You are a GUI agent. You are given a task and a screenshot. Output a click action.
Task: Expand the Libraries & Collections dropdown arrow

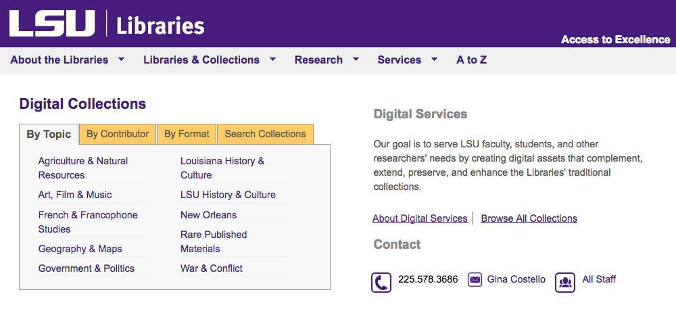[273, 59]
